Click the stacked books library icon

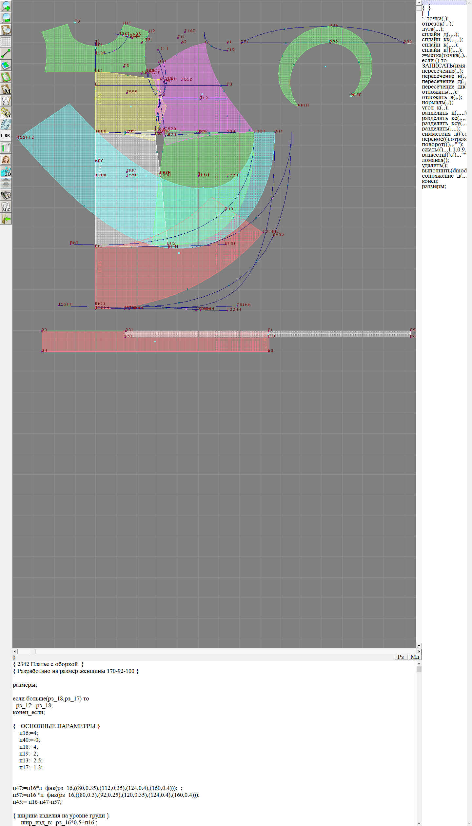tap(6, 195)
